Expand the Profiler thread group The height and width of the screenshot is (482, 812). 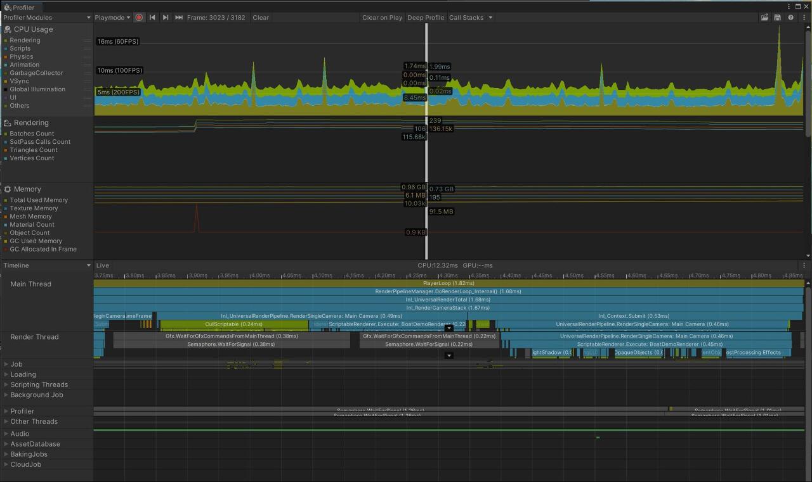[6, 412]
